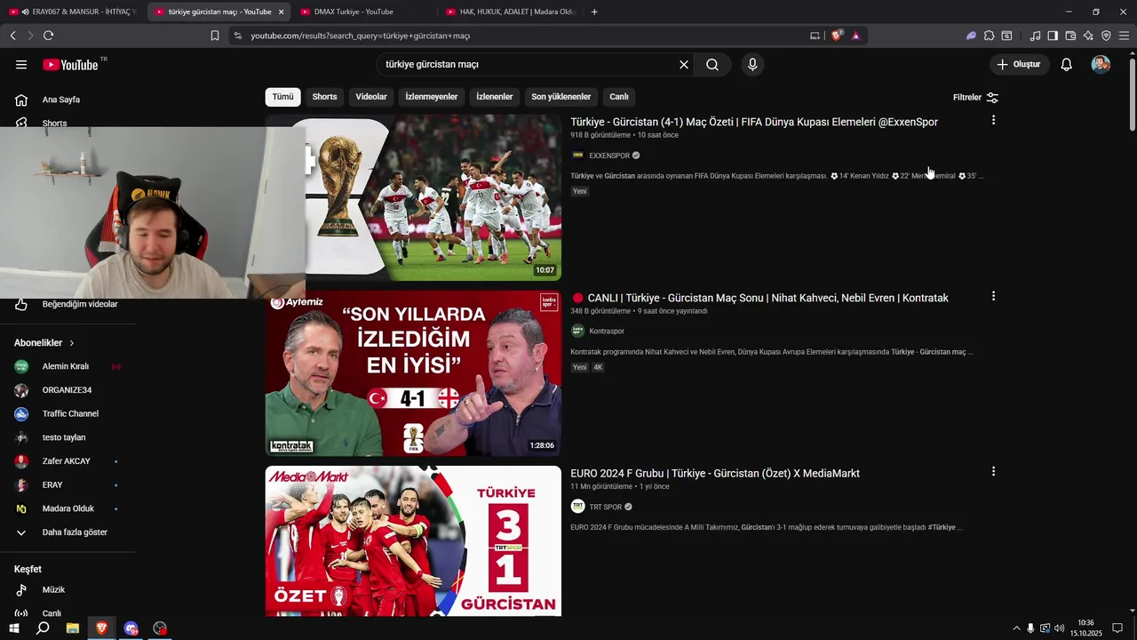Visit the Kontraspor channel link
Image resolution: width=1137 pixels, height=640 pixels.
coord(607,331)
